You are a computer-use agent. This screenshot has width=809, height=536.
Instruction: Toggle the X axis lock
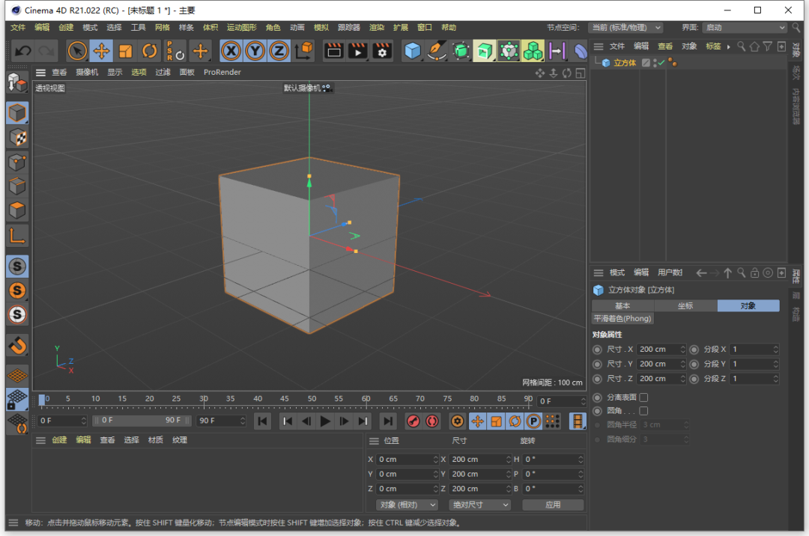pyautogui.click(x=231, y=51)
